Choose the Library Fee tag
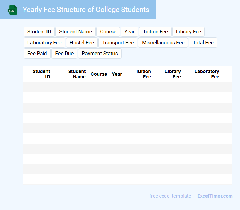The height and width of the screenshot is (210, 240). (188, 32)
